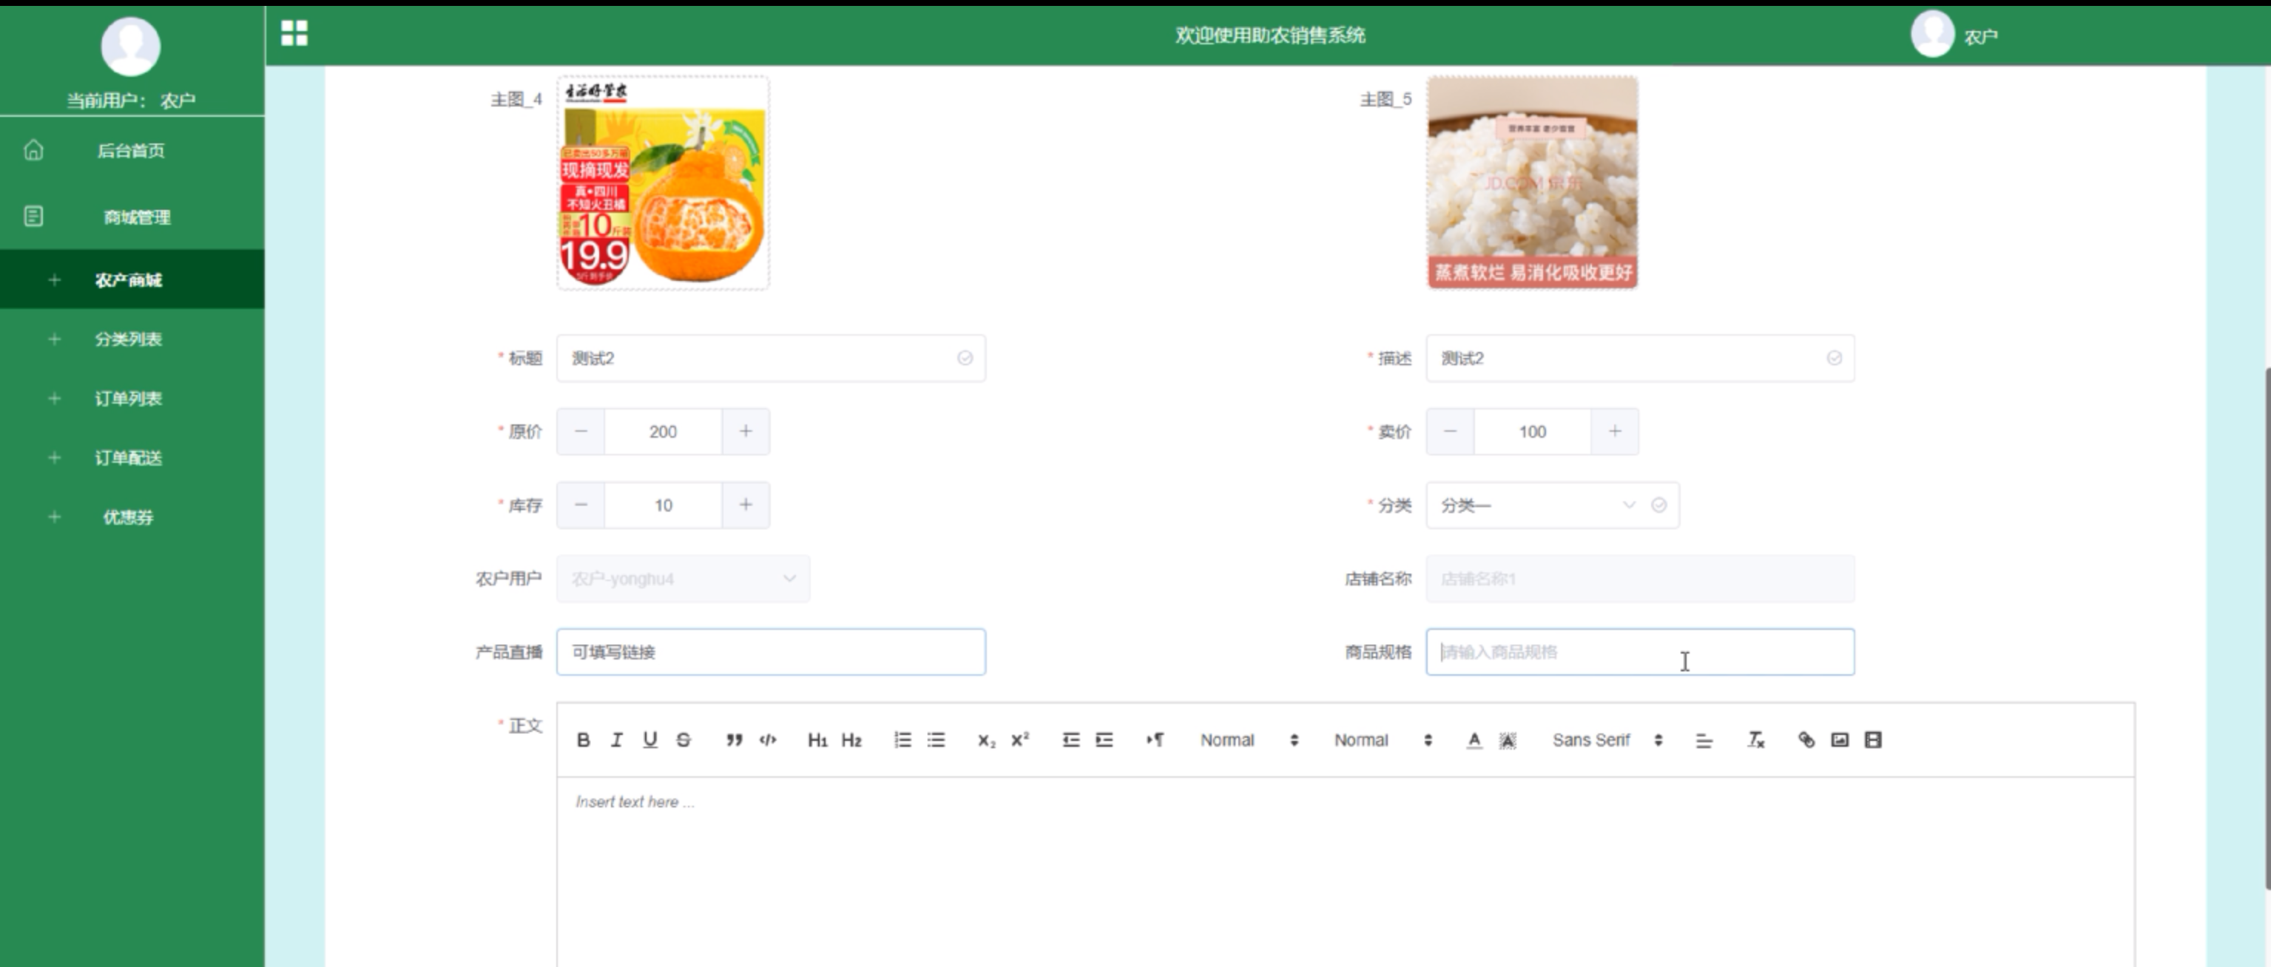Decrease 库存 value with minus button
This screenshot has width=2271, height=967.
pyautogui.click(x=580, y=505)
